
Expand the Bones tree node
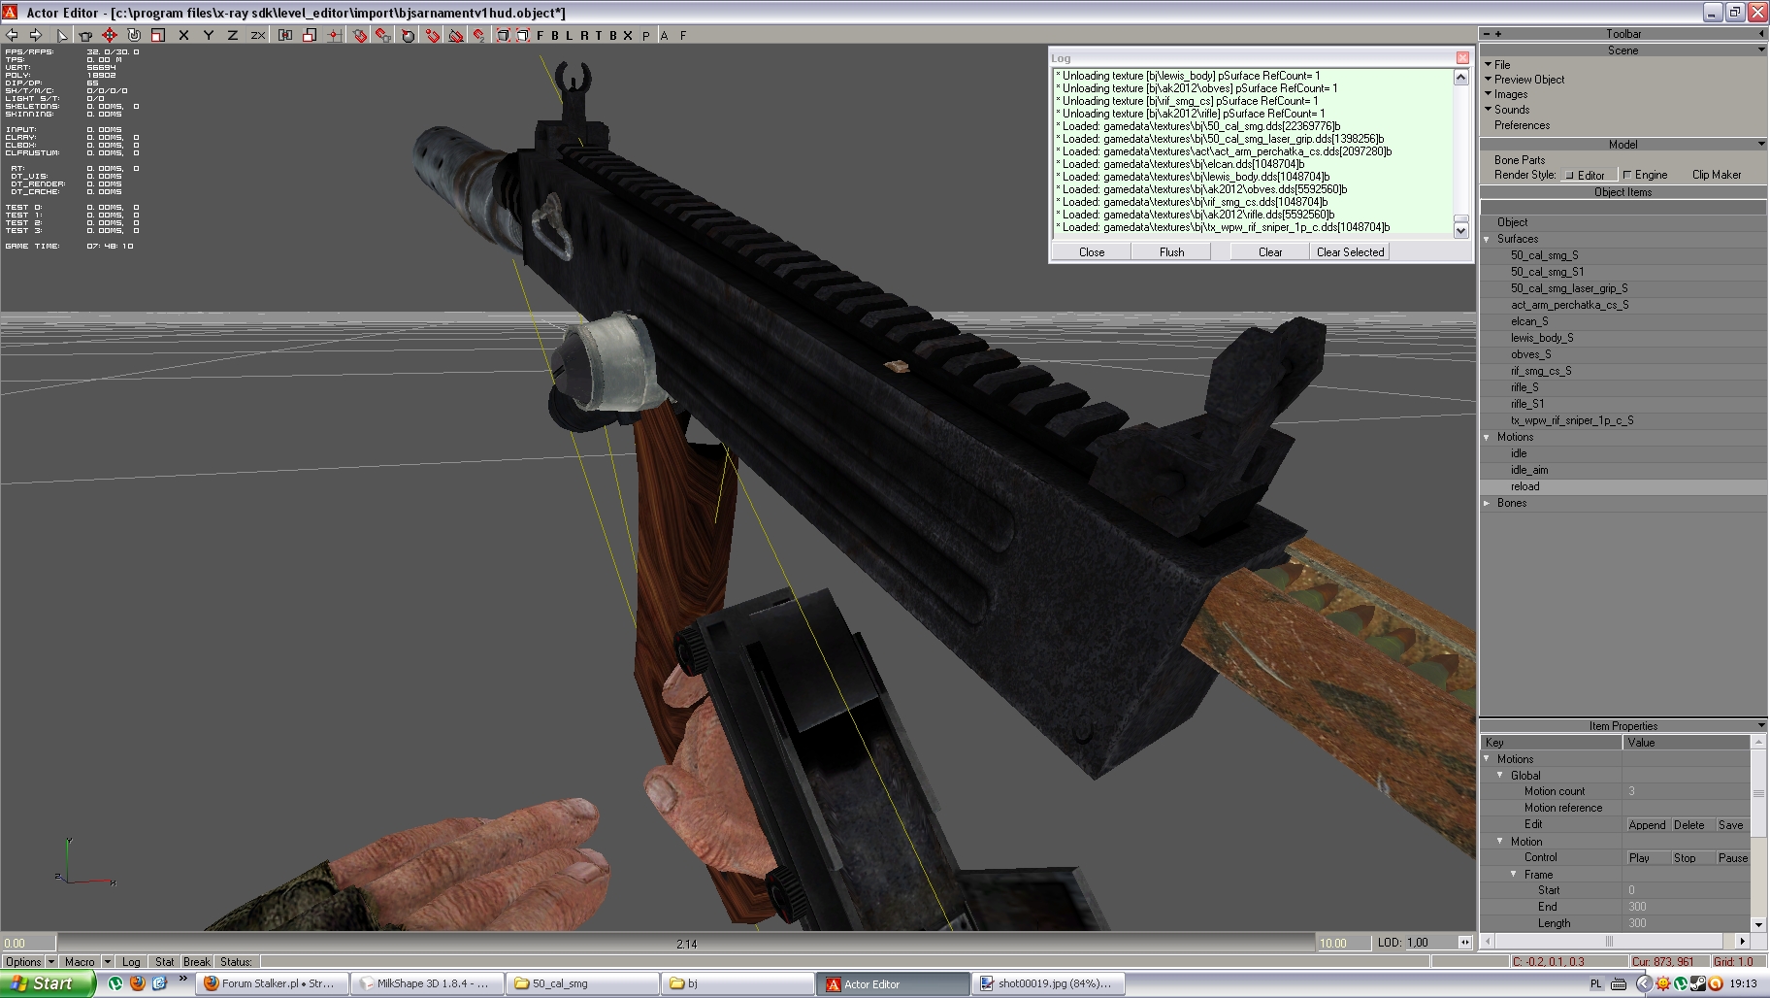[1487, 503]
